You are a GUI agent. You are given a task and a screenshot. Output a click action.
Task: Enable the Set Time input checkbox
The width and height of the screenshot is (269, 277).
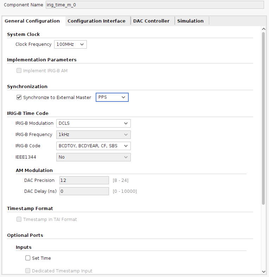coord(28,258)
